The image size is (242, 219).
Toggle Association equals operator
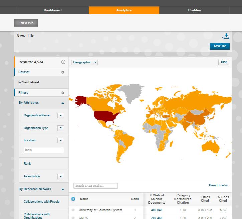tap(61, 176)
